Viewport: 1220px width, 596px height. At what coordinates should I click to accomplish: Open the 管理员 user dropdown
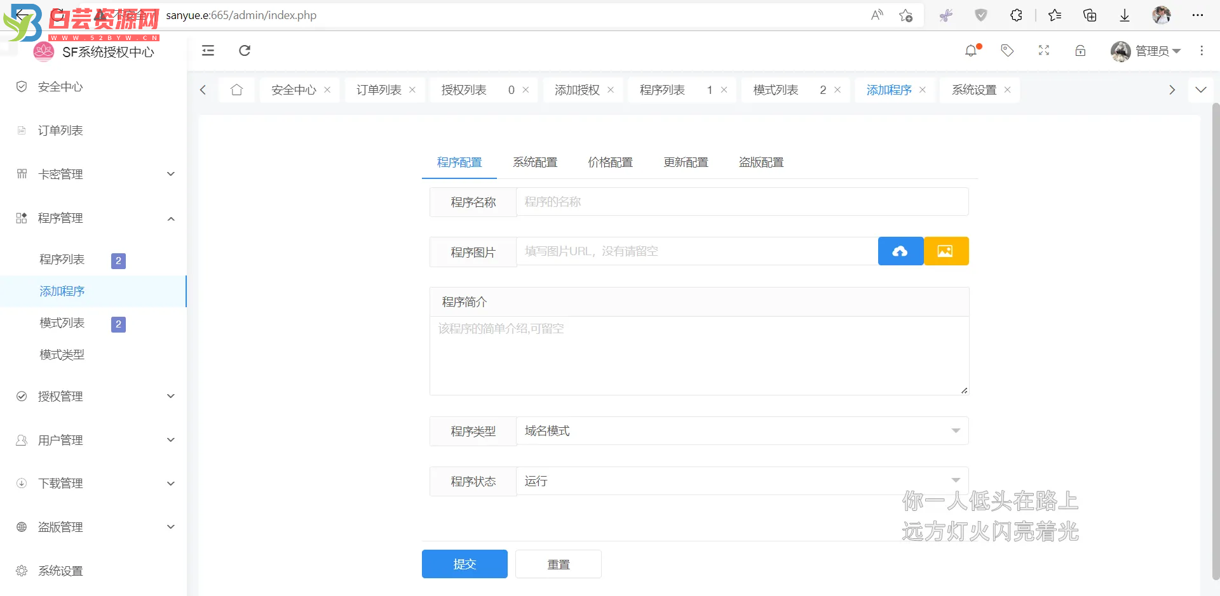click(x=1146, y=51)
